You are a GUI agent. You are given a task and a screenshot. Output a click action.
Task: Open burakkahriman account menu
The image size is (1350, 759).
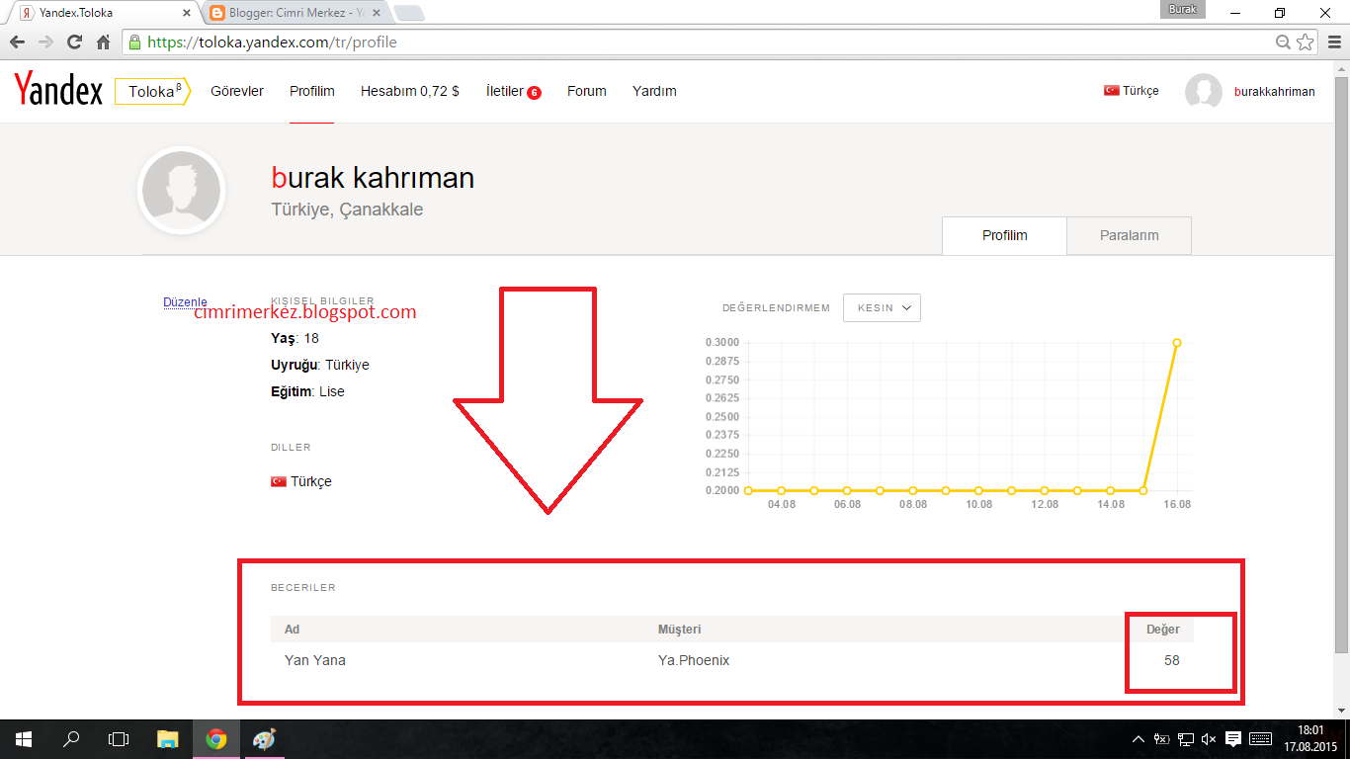[1275, 92]
